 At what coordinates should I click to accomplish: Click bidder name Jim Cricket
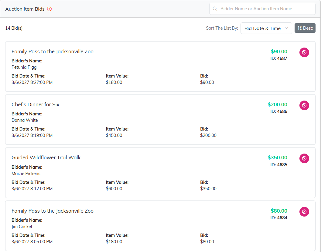pyautogui.click(x=22, y=227)
